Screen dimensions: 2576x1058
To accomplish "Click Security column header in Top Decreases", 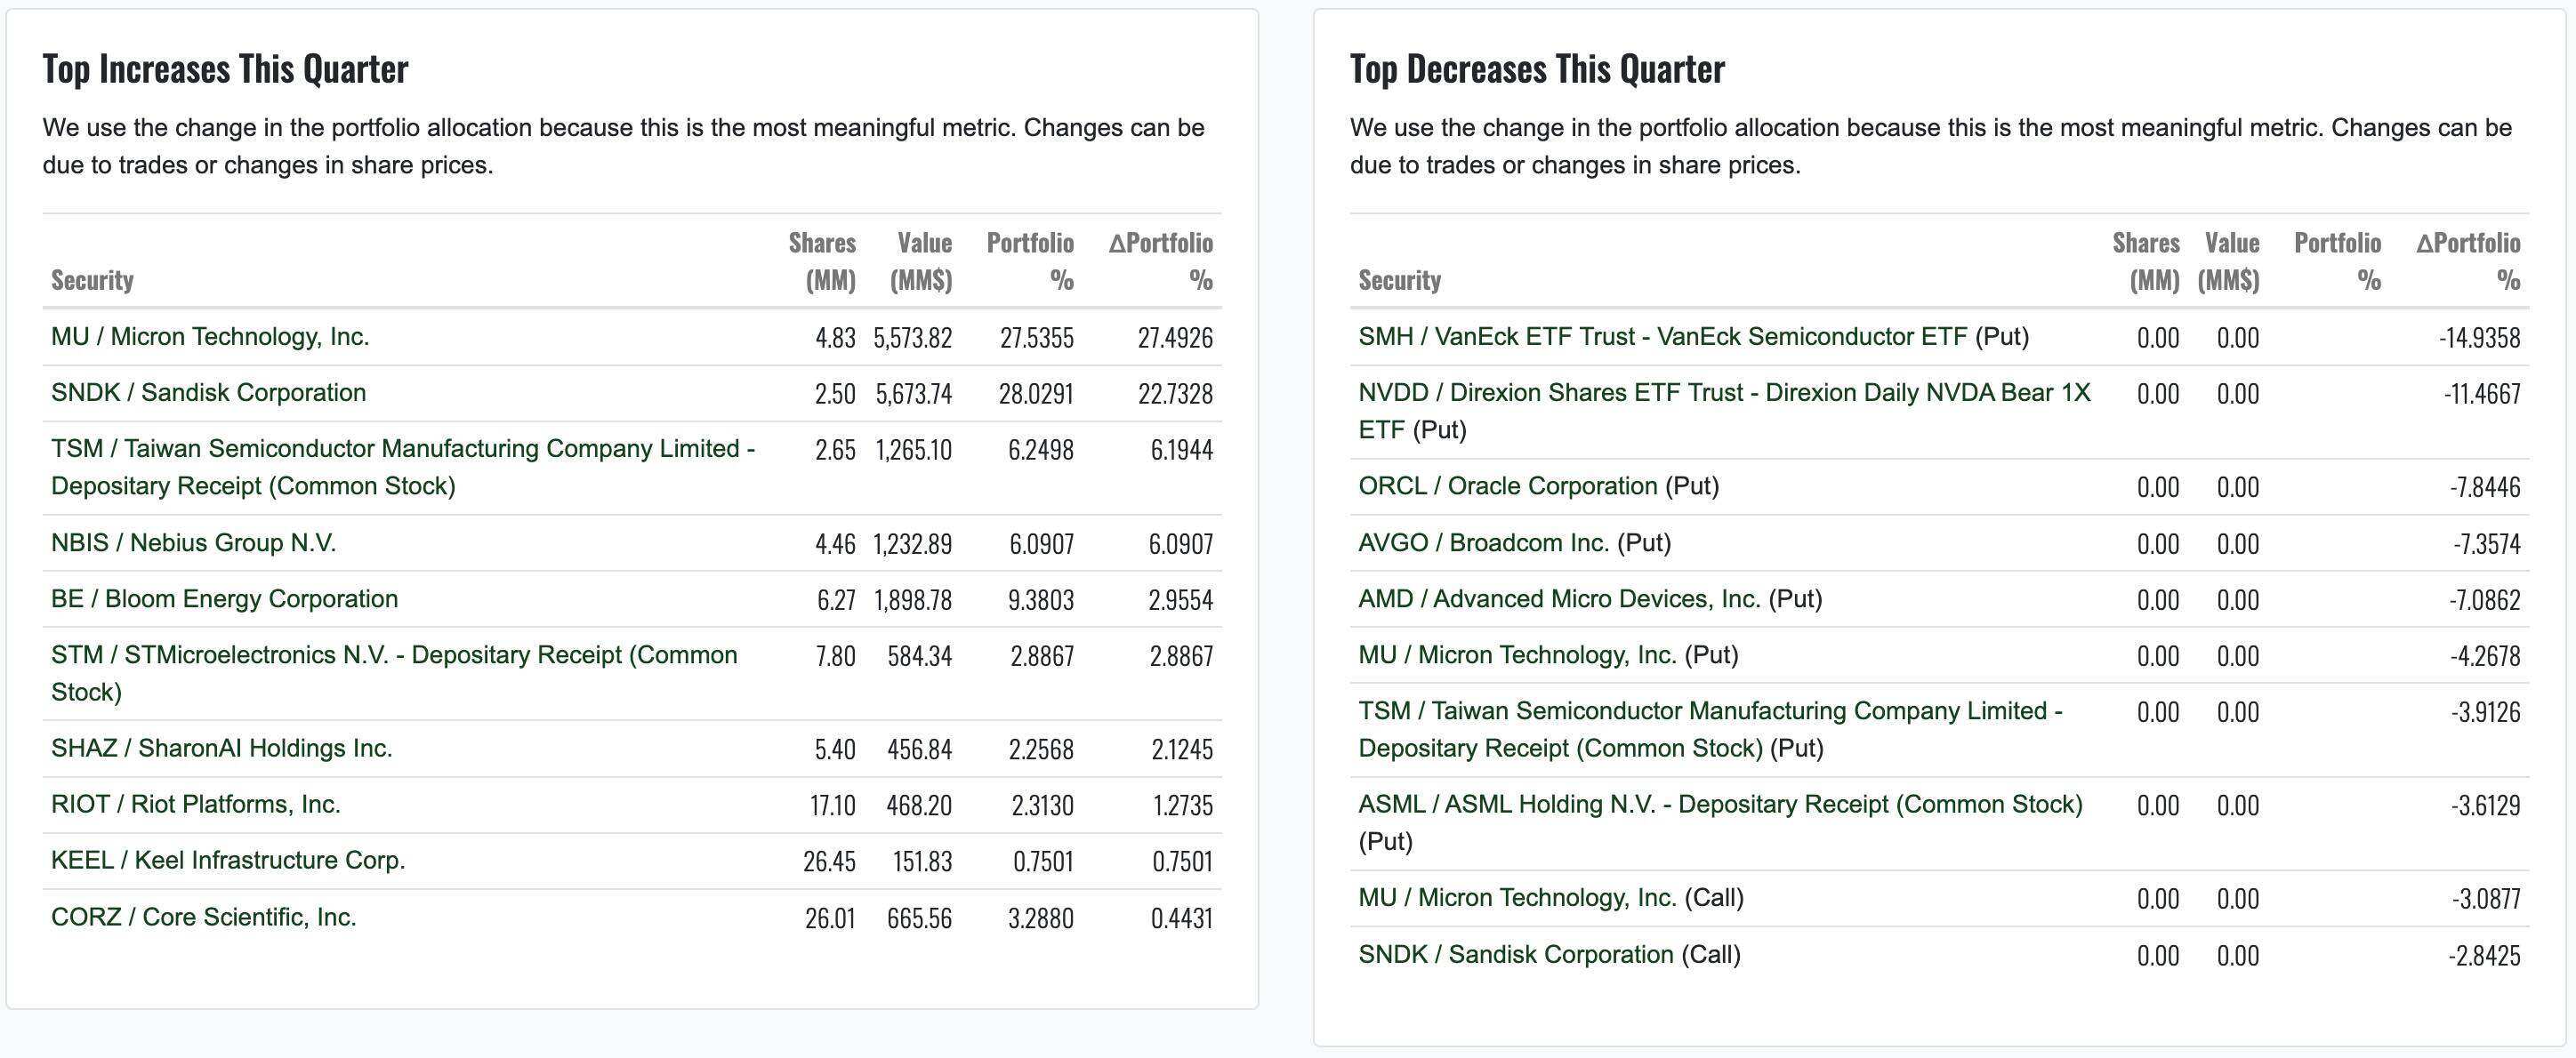I will [x=1399, y=280].
